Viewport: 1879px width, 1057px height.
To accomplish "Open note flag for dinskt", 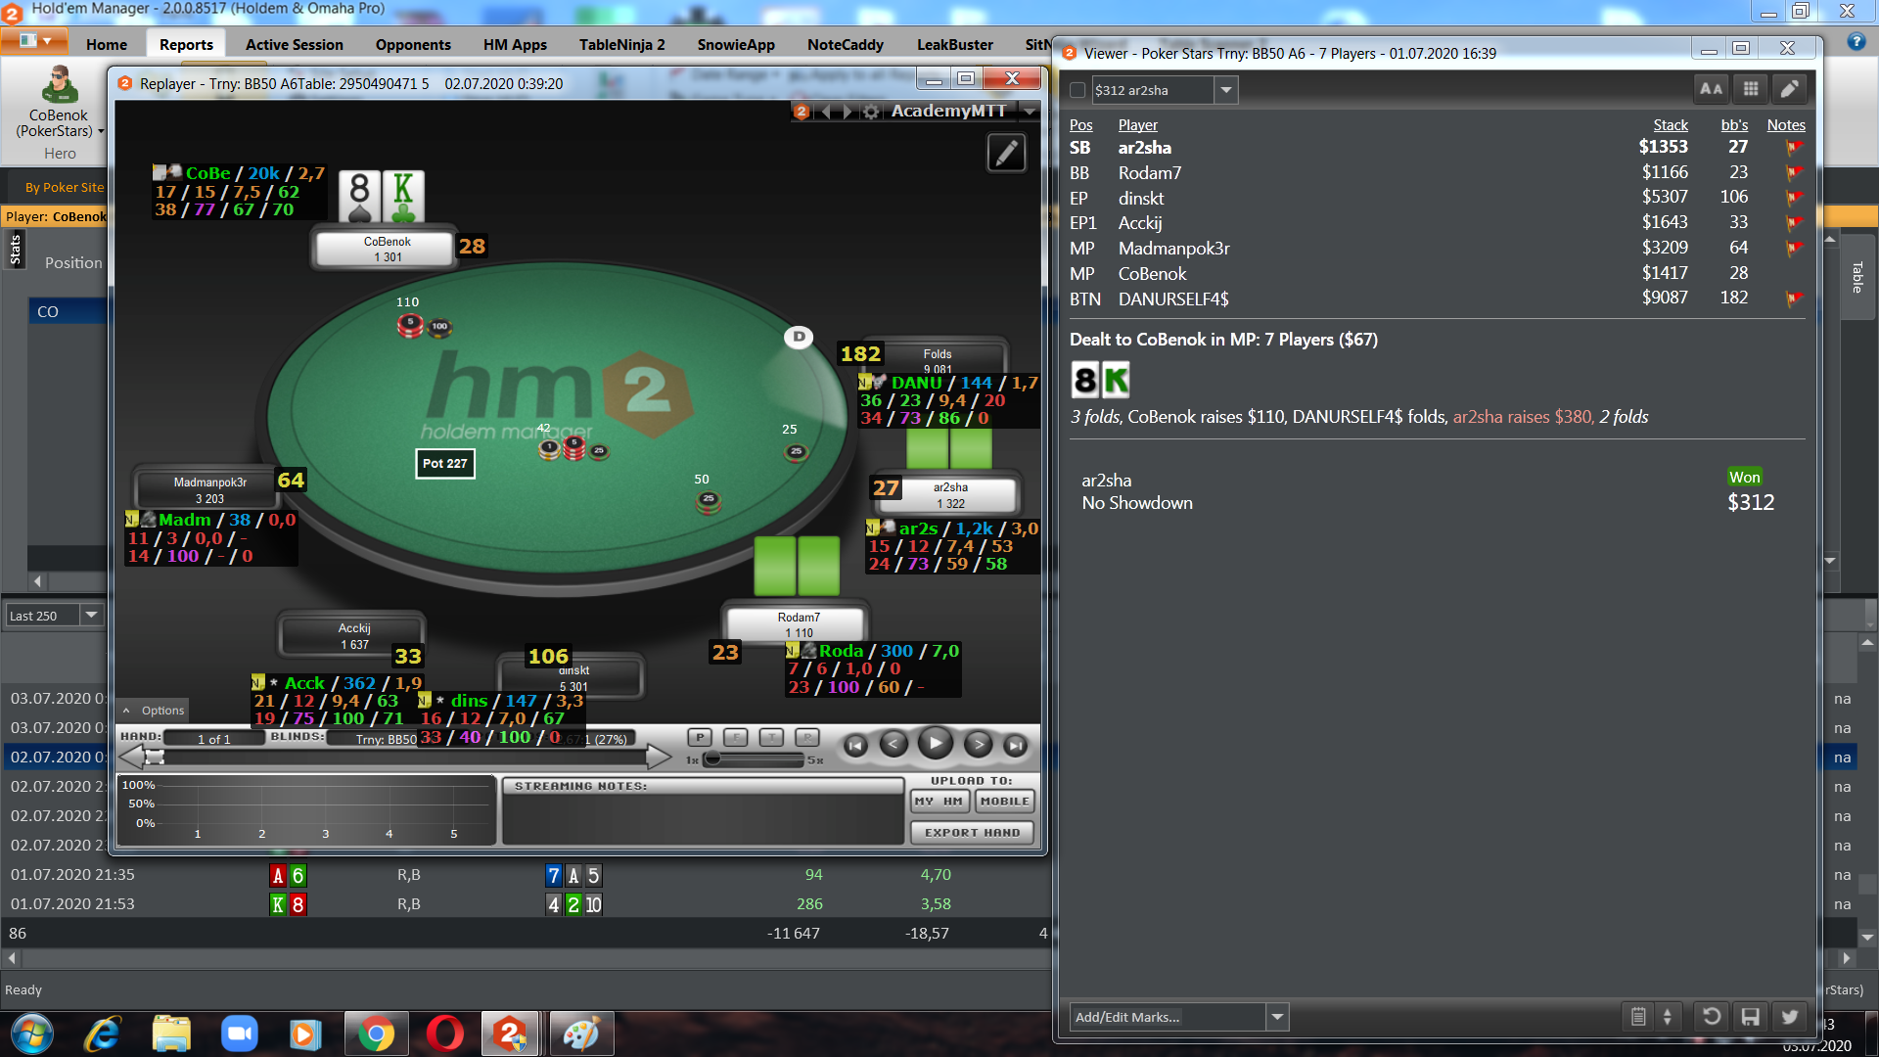I will point(1795,199).
